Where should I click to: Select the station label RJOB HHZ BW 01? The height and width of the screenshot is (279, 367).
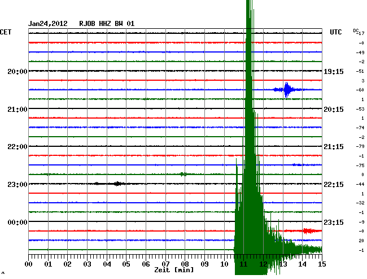107,24
